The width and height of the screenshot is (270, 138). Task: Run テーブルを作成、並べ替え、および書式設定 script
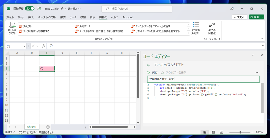[x=99, y=31]
